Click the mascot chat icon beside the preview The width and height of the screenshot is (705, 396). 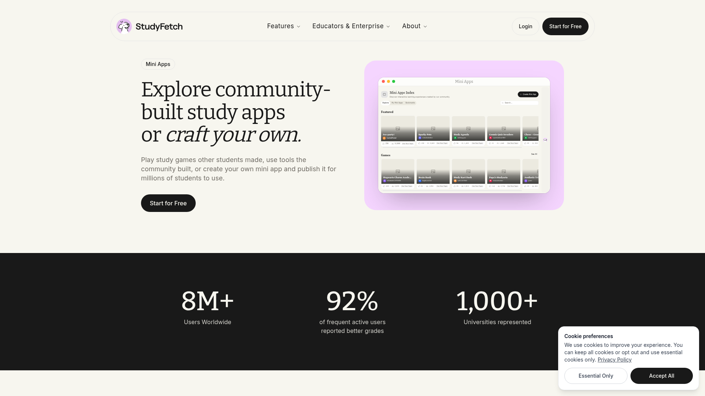(x=545, y=140)
